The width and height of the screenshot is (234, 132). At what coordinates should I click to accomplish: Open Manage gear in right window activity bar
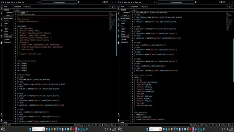pos(118,120)
